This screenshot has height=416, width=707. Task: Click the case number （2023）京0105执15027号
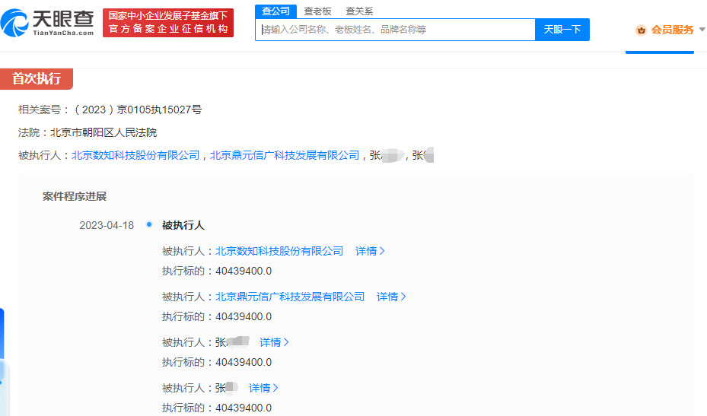coord(137,110)
